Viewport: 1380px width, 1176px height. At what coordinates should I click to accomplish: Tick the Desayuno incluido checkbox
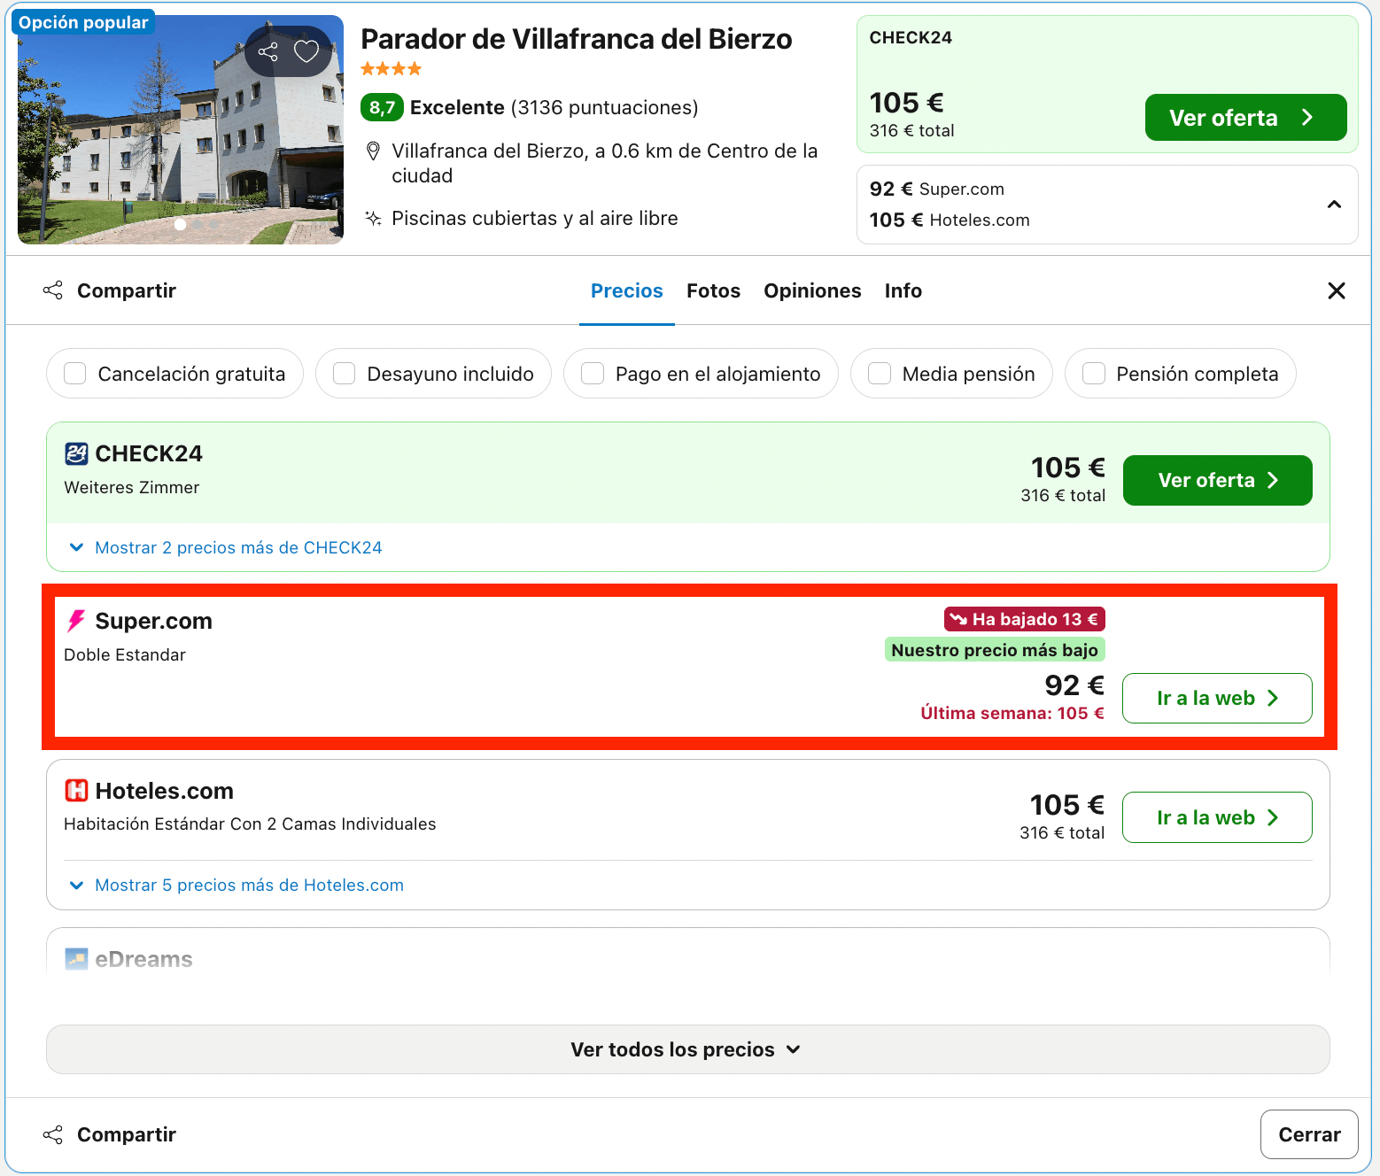tap(345, 374)
